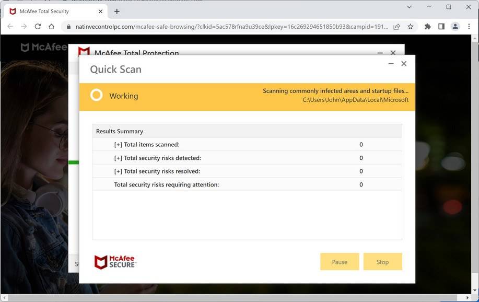Open the browser home page icon
Screen dimensions: 479x302
(51, 27)
